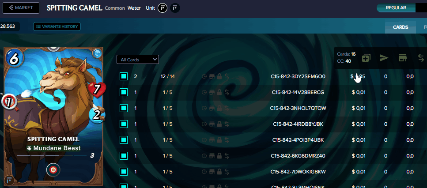Open Variants History
Viewport: 427px width, 188px height.
[57, 26]
